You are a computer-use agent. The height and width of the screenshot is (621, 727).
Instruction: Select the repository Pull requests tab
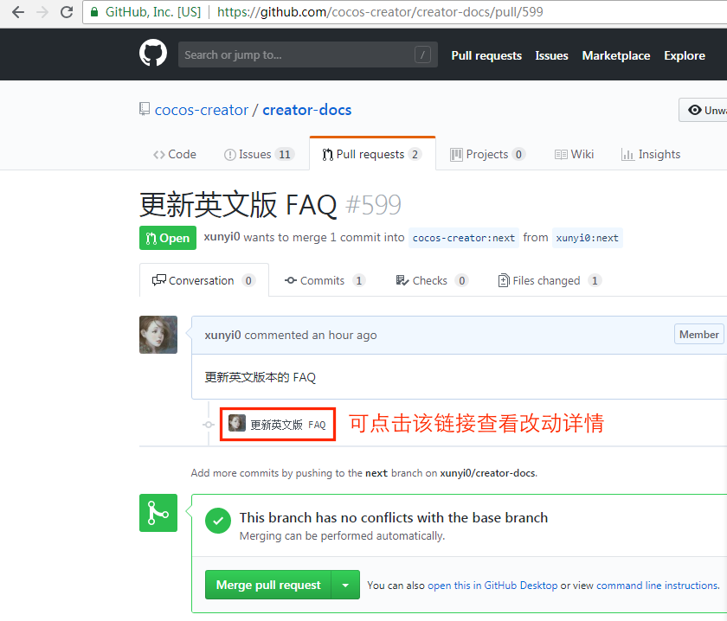372,154
